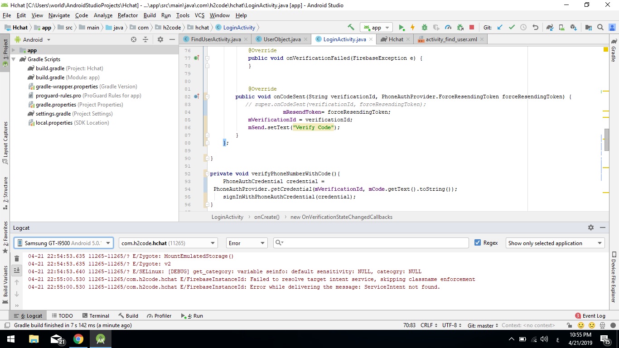The height and width of the screenshot is (348, 619).
Task: Open the Terminal tool window
Action: [x=96, y=315]
